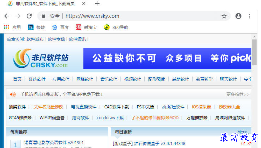Open 炉石传说盒子 v3.0.1.44348 entry
The height and width of the screenshot is (148, 261).
(159, 143)
